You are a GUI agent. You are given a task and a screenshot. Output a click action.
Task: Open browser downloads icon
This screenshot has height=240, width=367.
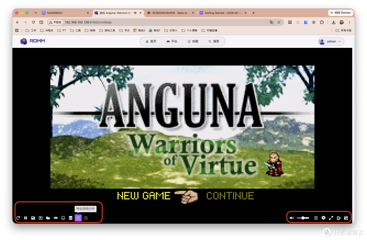tap(334, 22)
